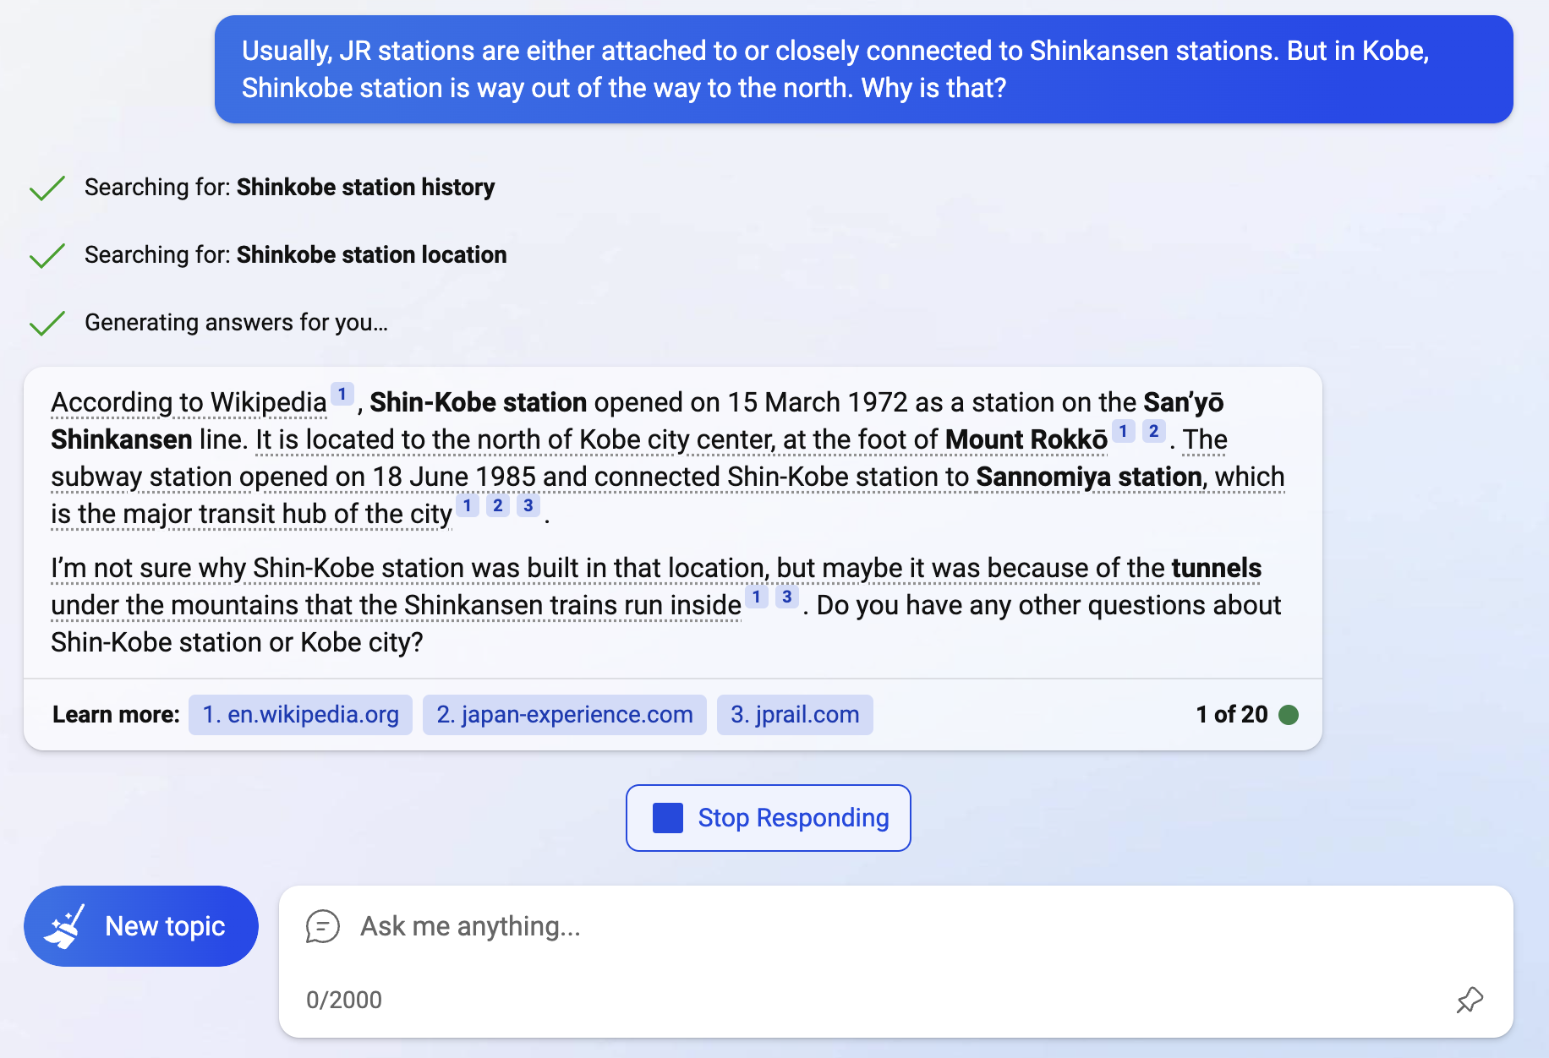Start a New topic
This screenshot has width=1549, height=1058.
point(141,926)
